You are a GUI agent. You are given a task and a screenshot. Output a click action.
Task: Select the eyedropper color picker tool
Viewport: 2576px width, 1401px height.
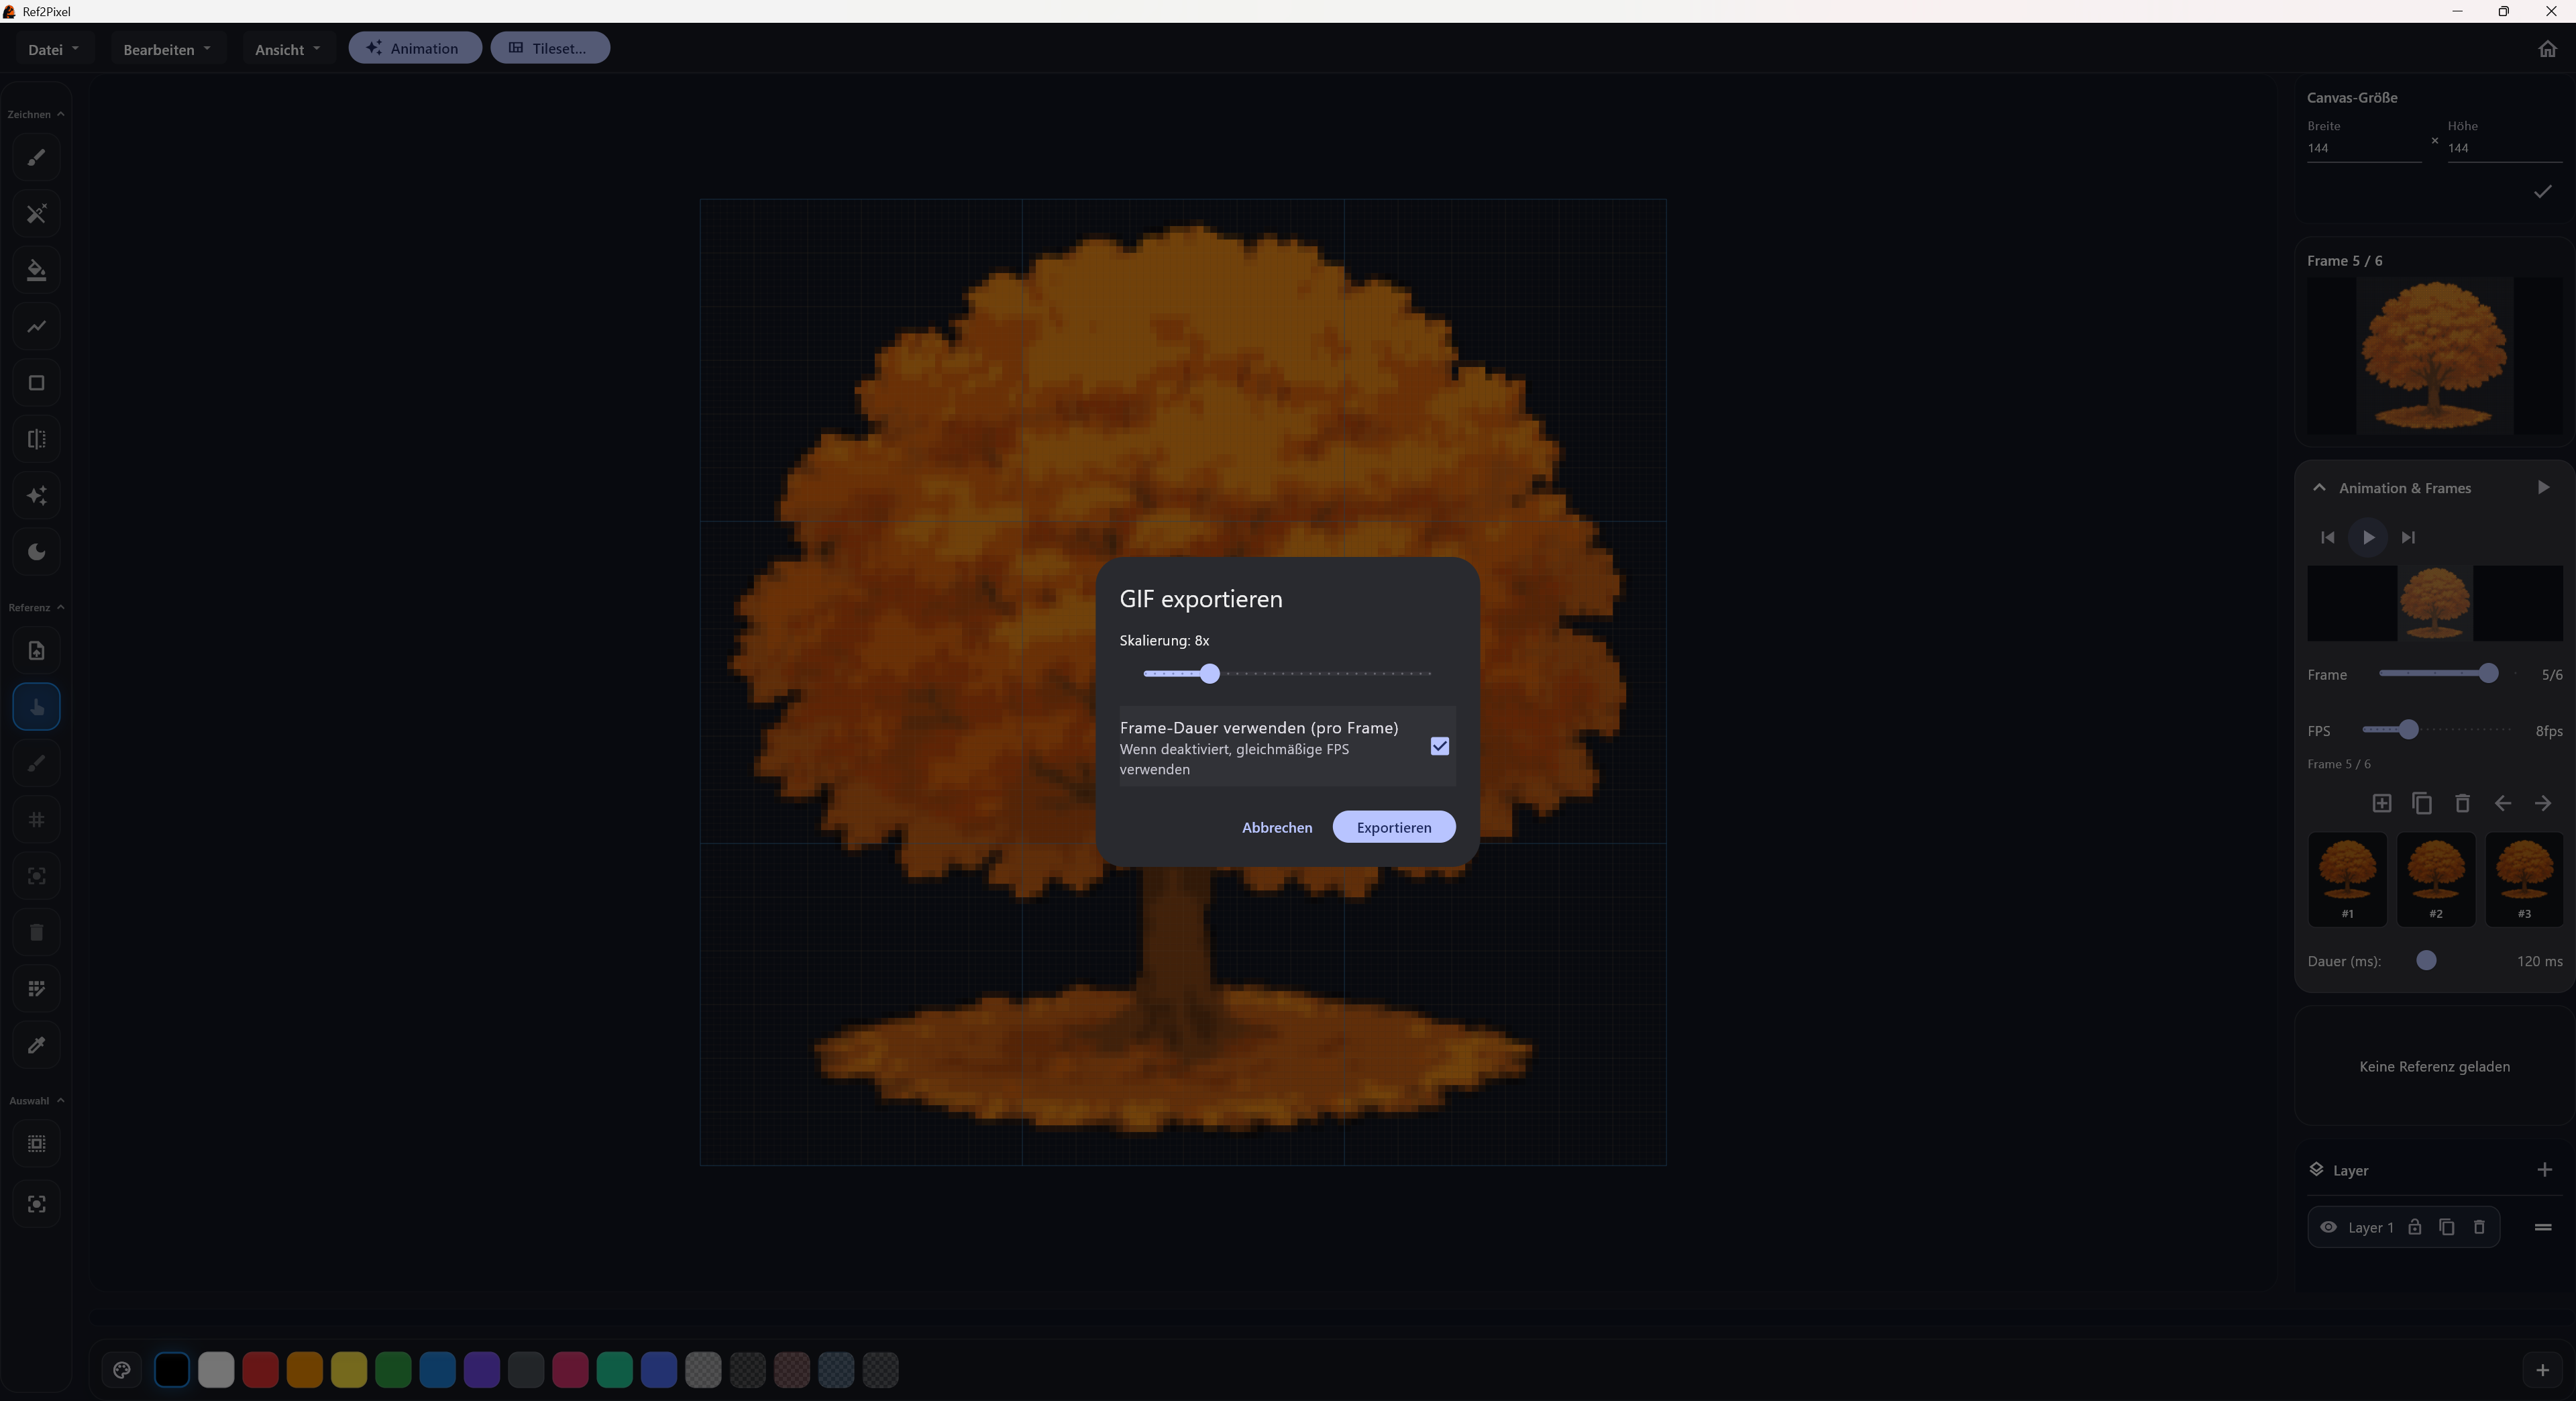tap(36, 1045)
